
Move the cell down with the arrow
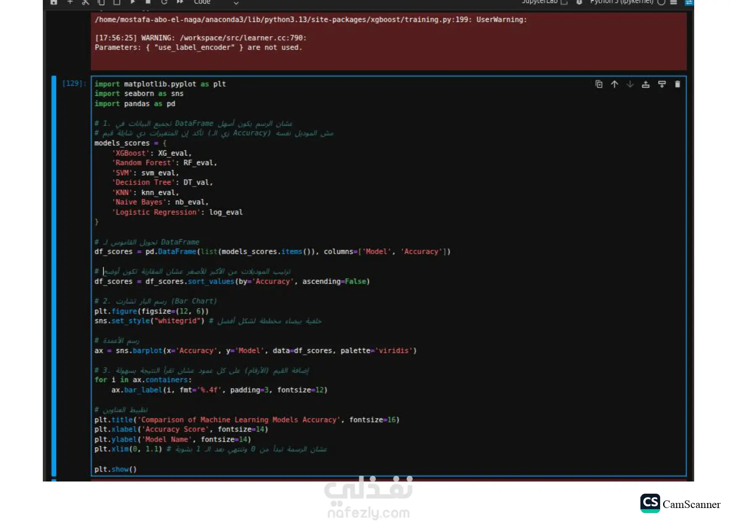[630, 84]
